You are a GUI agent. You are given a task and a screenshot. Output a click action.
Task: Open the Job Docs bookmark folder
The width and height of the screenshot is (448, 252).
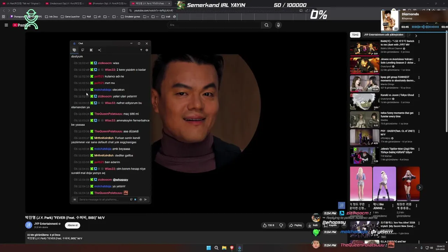tap(51, 16)
